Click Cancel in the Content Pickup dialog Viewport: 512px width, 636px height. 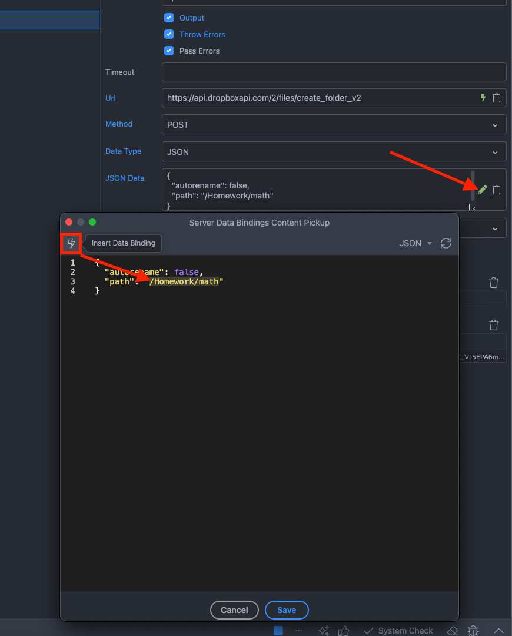click(x=234, y=610)
